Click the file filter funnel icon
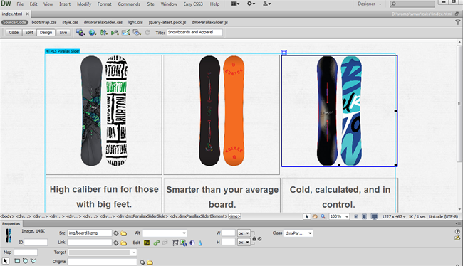463x266 pixels. [x=458, y=22]
